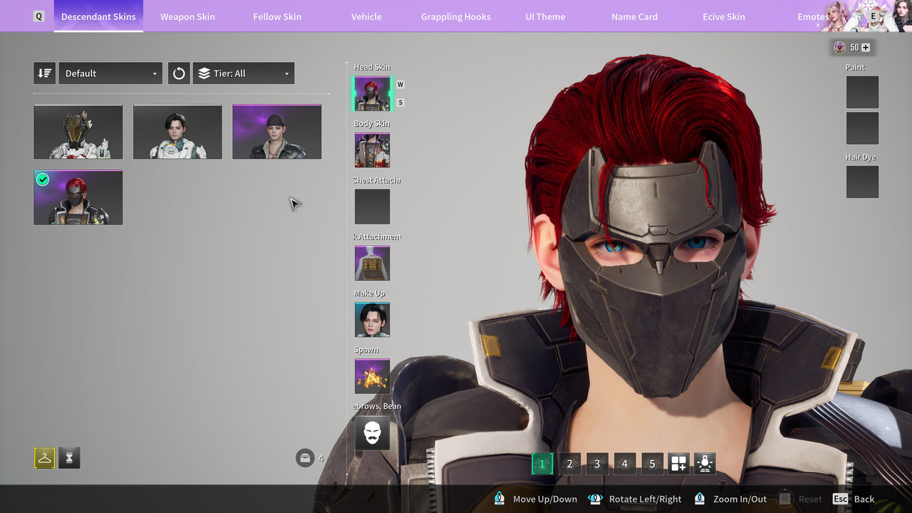Image resolution: width=912 pixels, height=513 pixels.
Task: Open the Name Card tab
Action: 634,16
